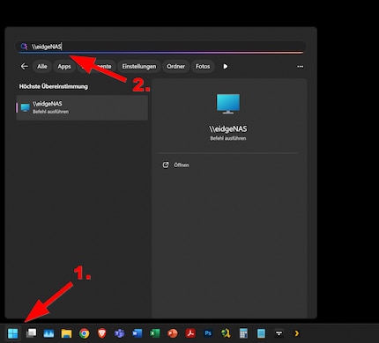This screenshot has width=379, height=343.
Task: Open the three-dot search options menu
Action: [300, 67]
